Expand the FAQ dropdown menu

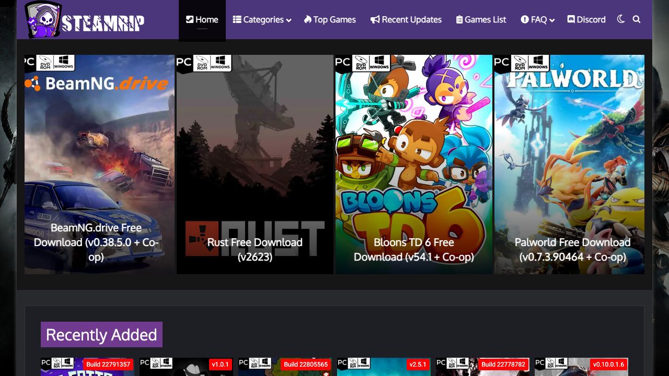pos(537,20)
